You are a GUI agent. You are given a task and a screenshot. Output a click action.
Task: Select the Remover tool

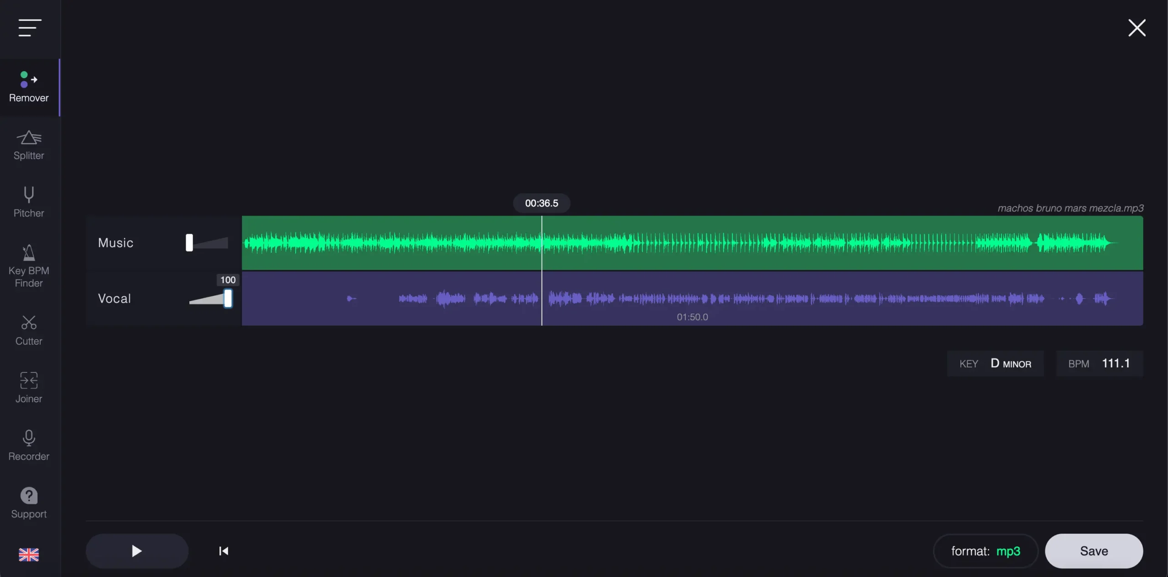pos(29,87)
